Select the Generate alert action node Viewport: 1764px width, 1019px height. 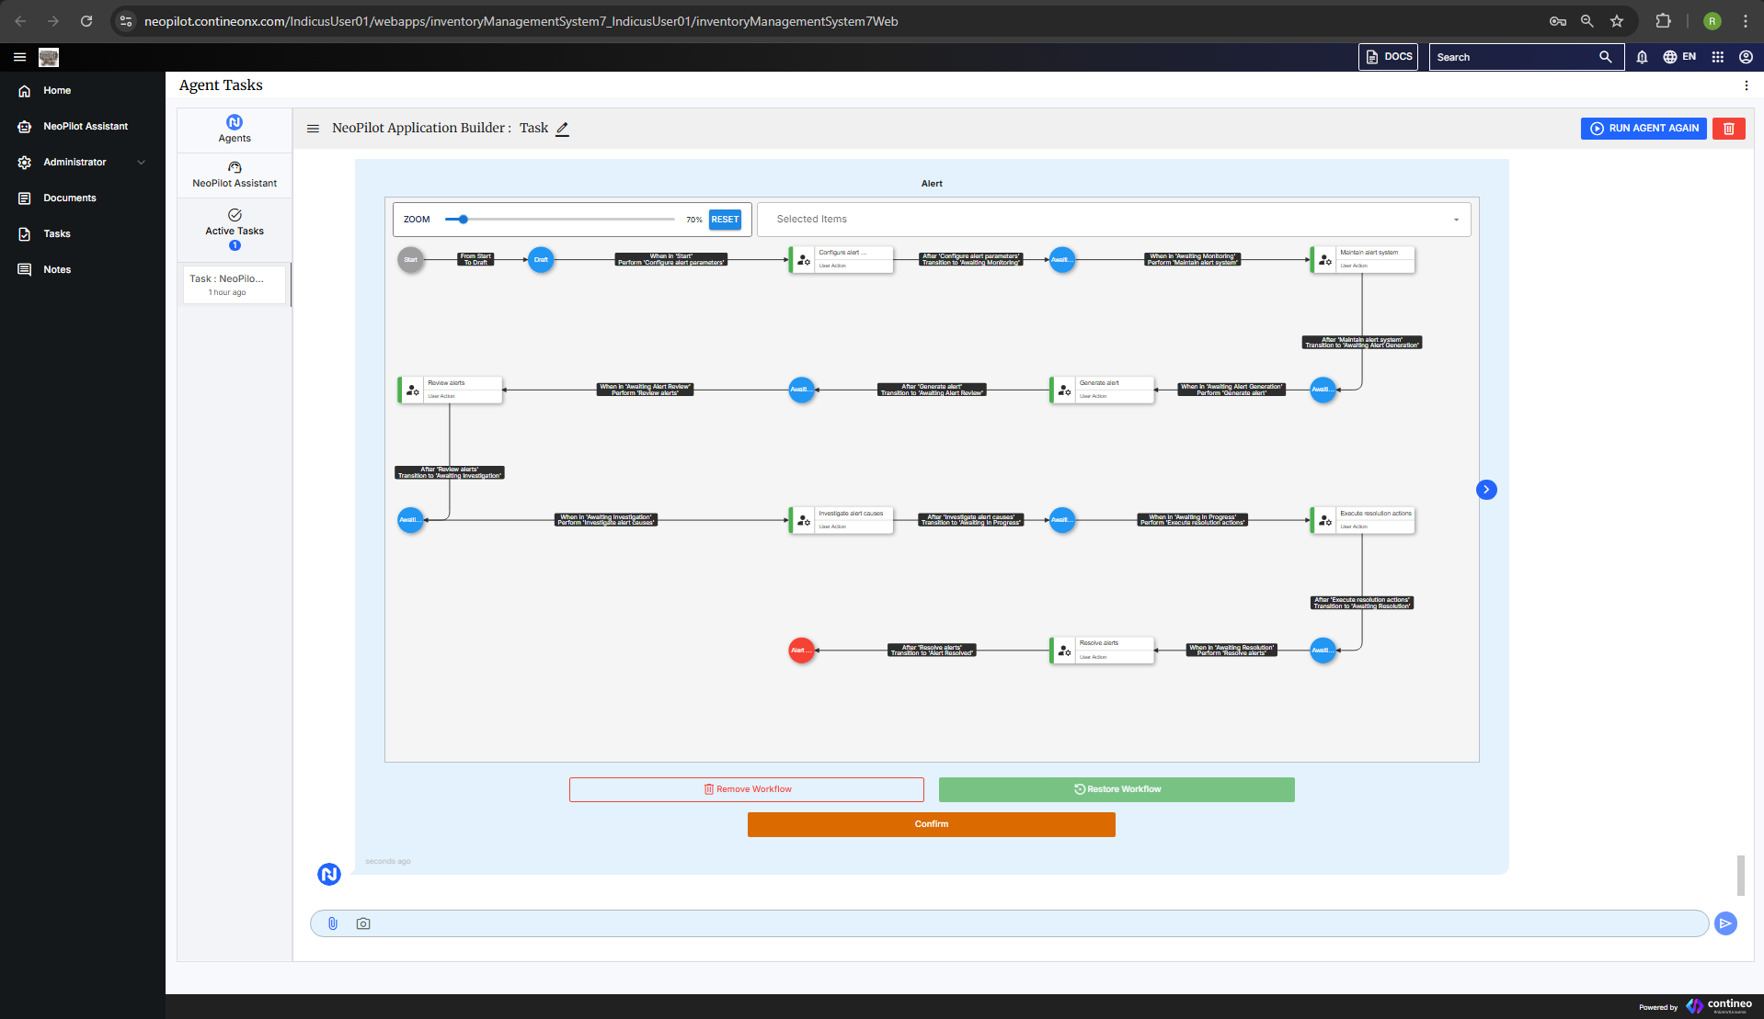tap(1102, 390)
